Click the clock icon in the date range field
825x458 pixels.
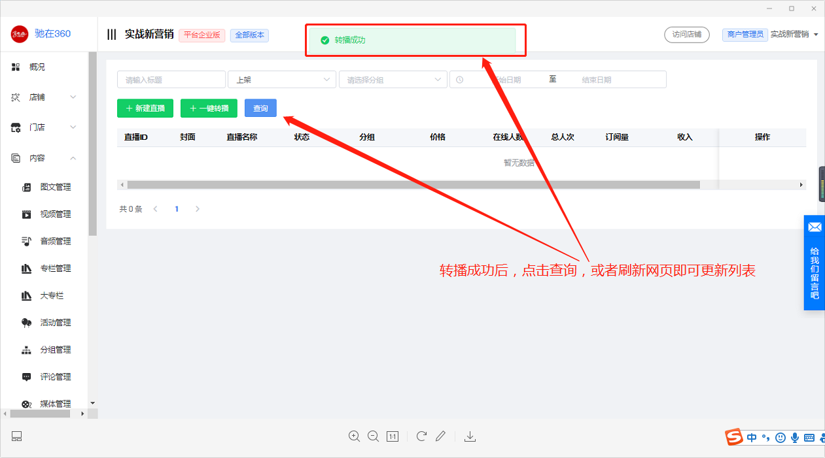(459, 80)
